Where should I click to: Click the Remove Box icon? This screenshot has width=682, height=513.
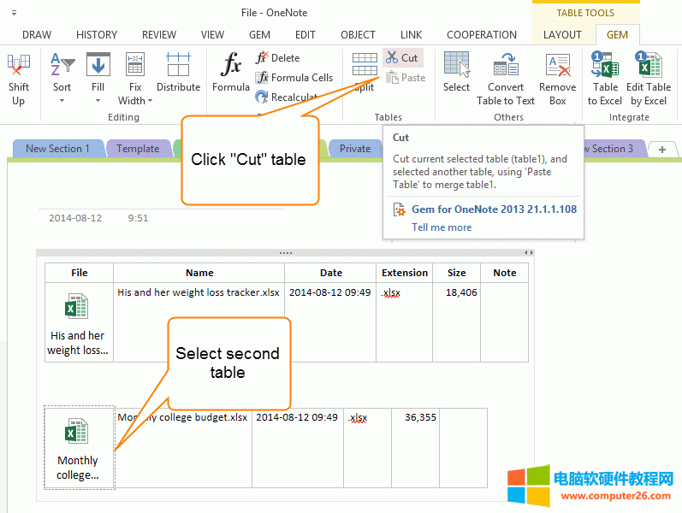[557, 77]
